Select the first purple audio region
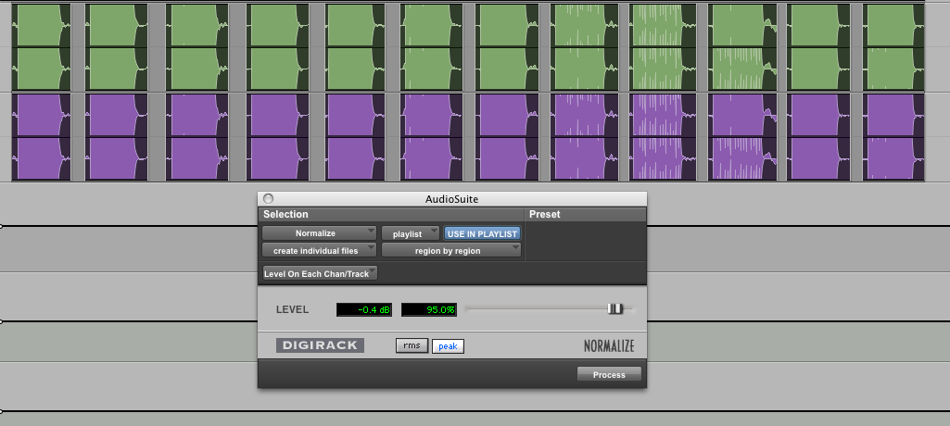 [x=41, y=137]
